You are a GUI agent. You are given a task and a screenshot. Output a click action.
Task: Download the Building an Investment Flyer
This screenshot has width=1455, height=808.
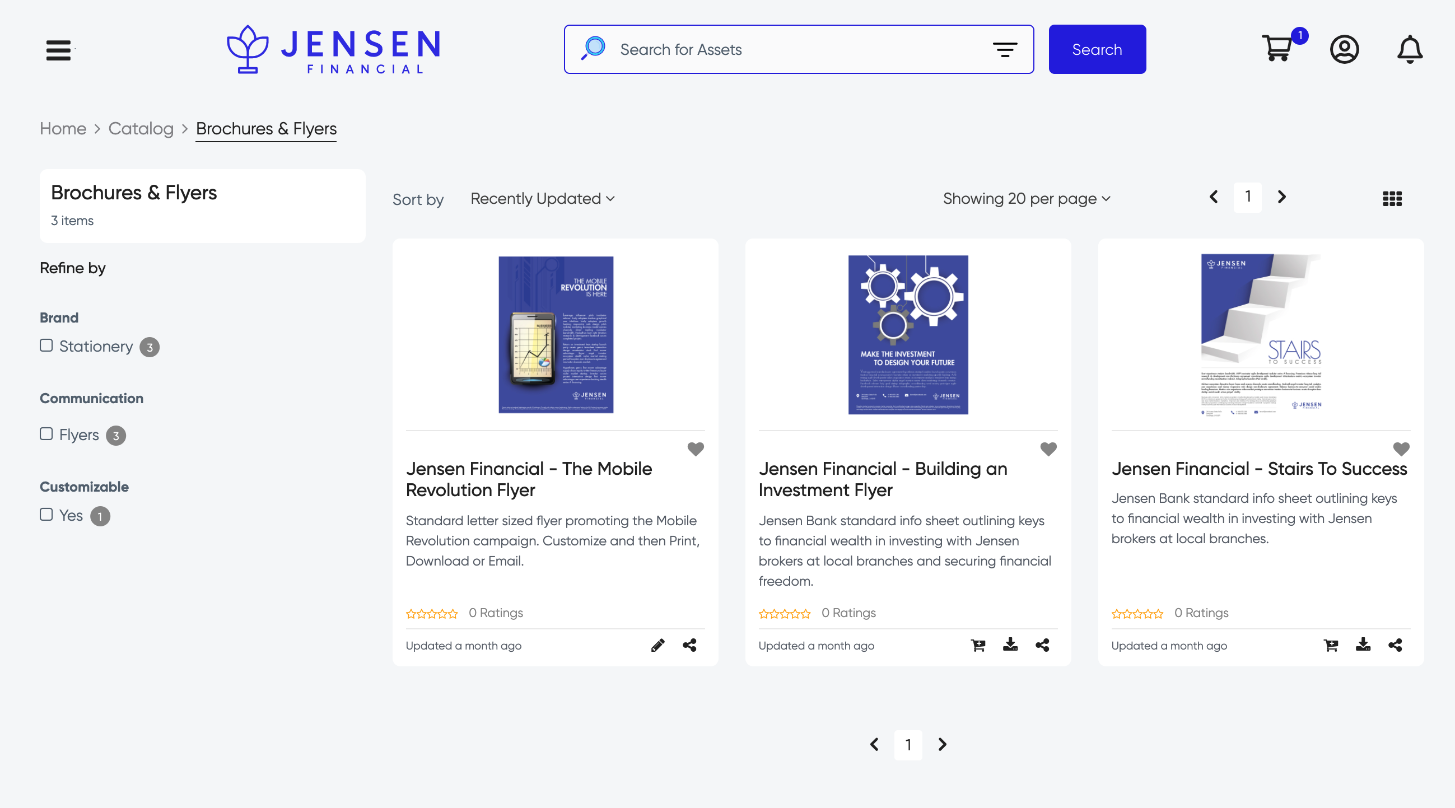click(1010, 645)
